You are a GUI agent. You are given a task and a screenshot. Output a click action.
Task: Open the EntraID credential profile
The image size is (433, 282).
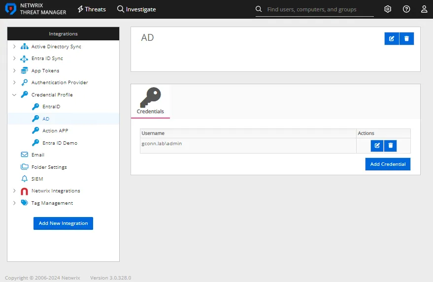point(51,106)
